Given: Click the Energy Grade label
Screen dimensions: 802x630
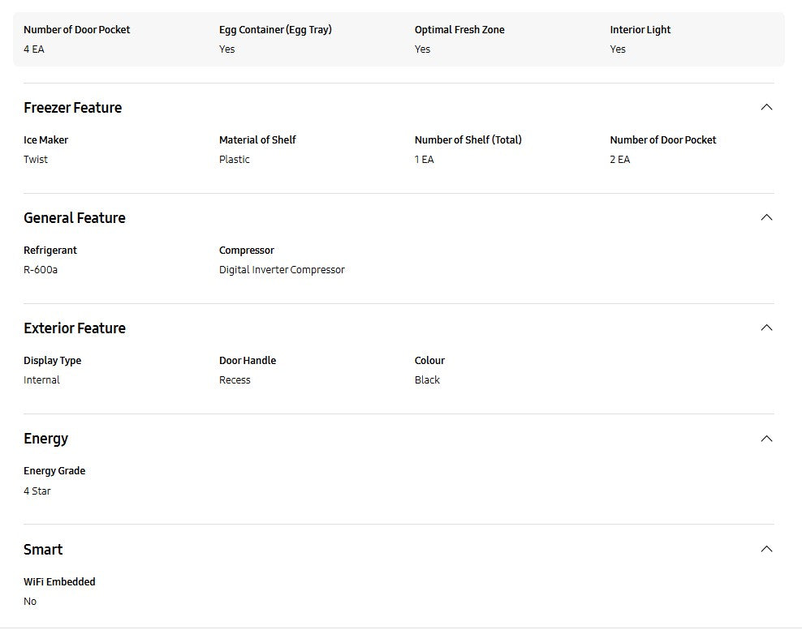Looking at the screenshot, I should click(x=54, y=471).
